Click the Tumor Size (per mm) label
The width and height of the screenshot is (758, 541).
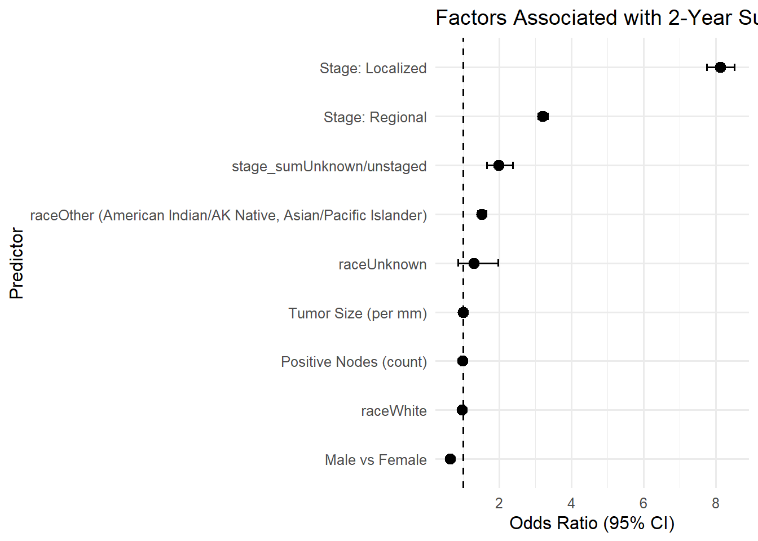coord(358,313)
